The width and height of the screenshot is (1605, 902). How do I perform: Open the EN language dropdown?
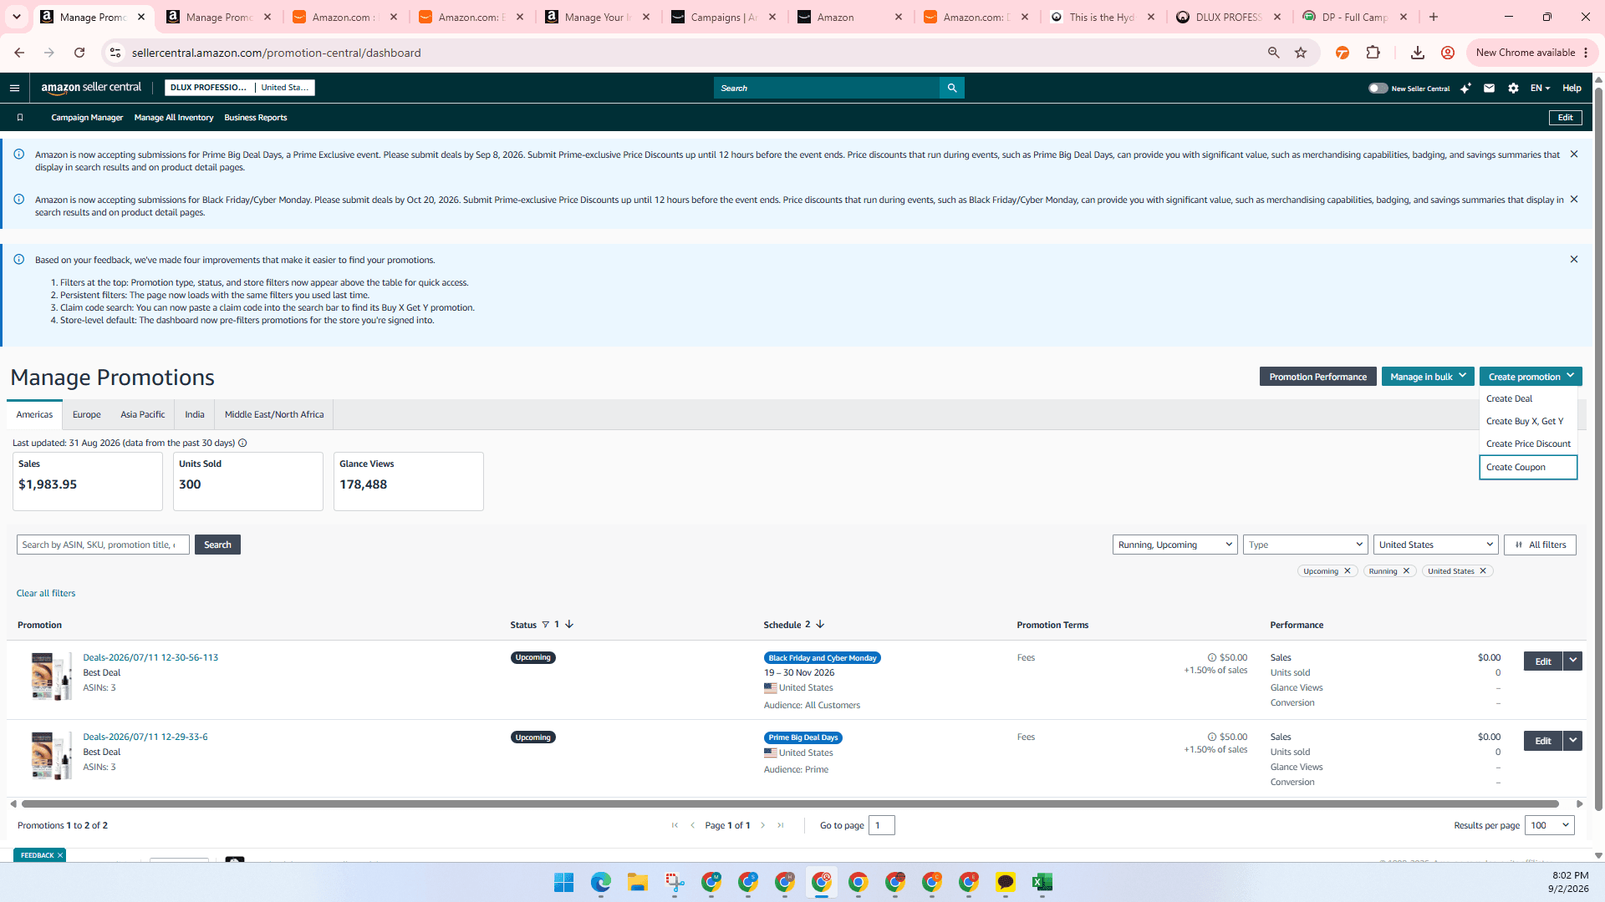1540,88
